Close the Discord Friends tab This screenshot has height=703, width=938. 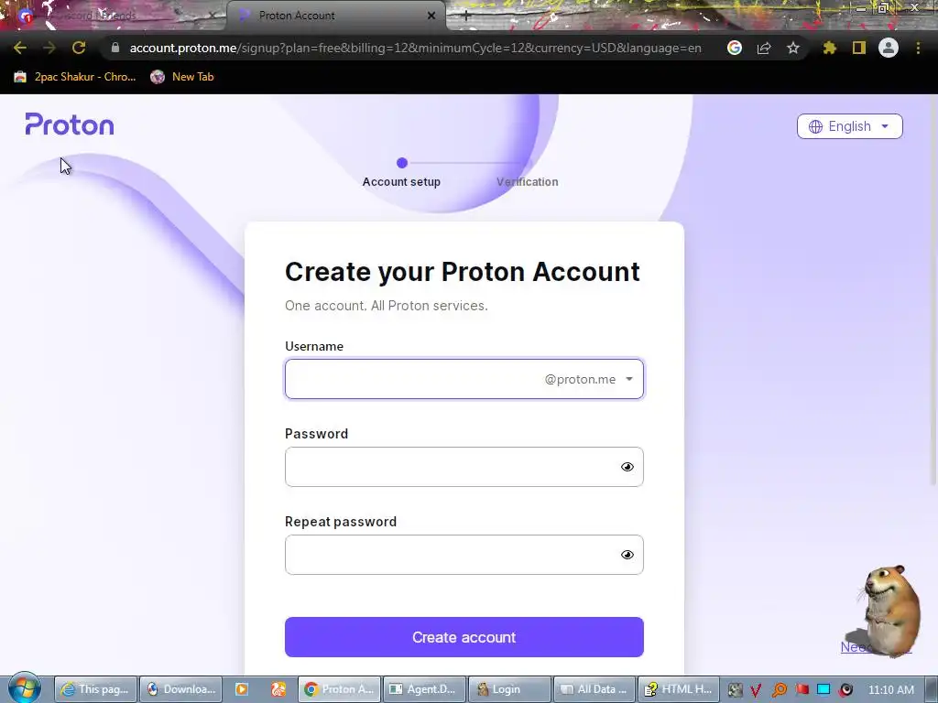(212, 16)
